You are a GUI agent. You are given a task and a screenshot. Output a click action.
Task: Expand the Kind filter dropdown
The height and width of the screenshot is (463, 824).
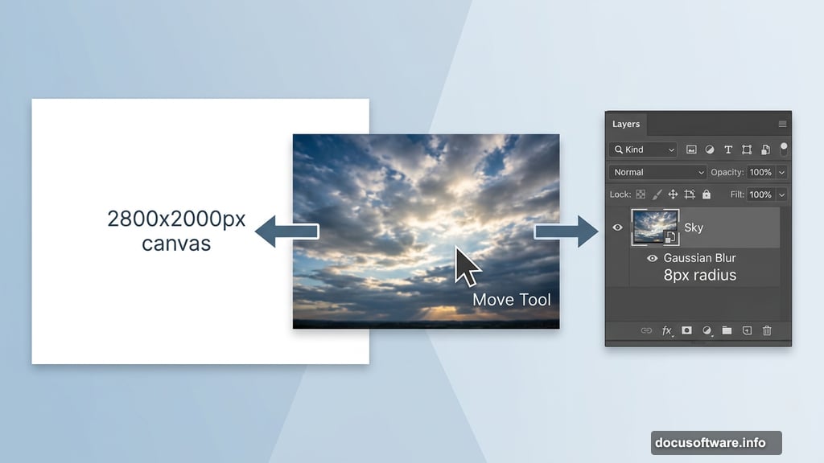643,150
